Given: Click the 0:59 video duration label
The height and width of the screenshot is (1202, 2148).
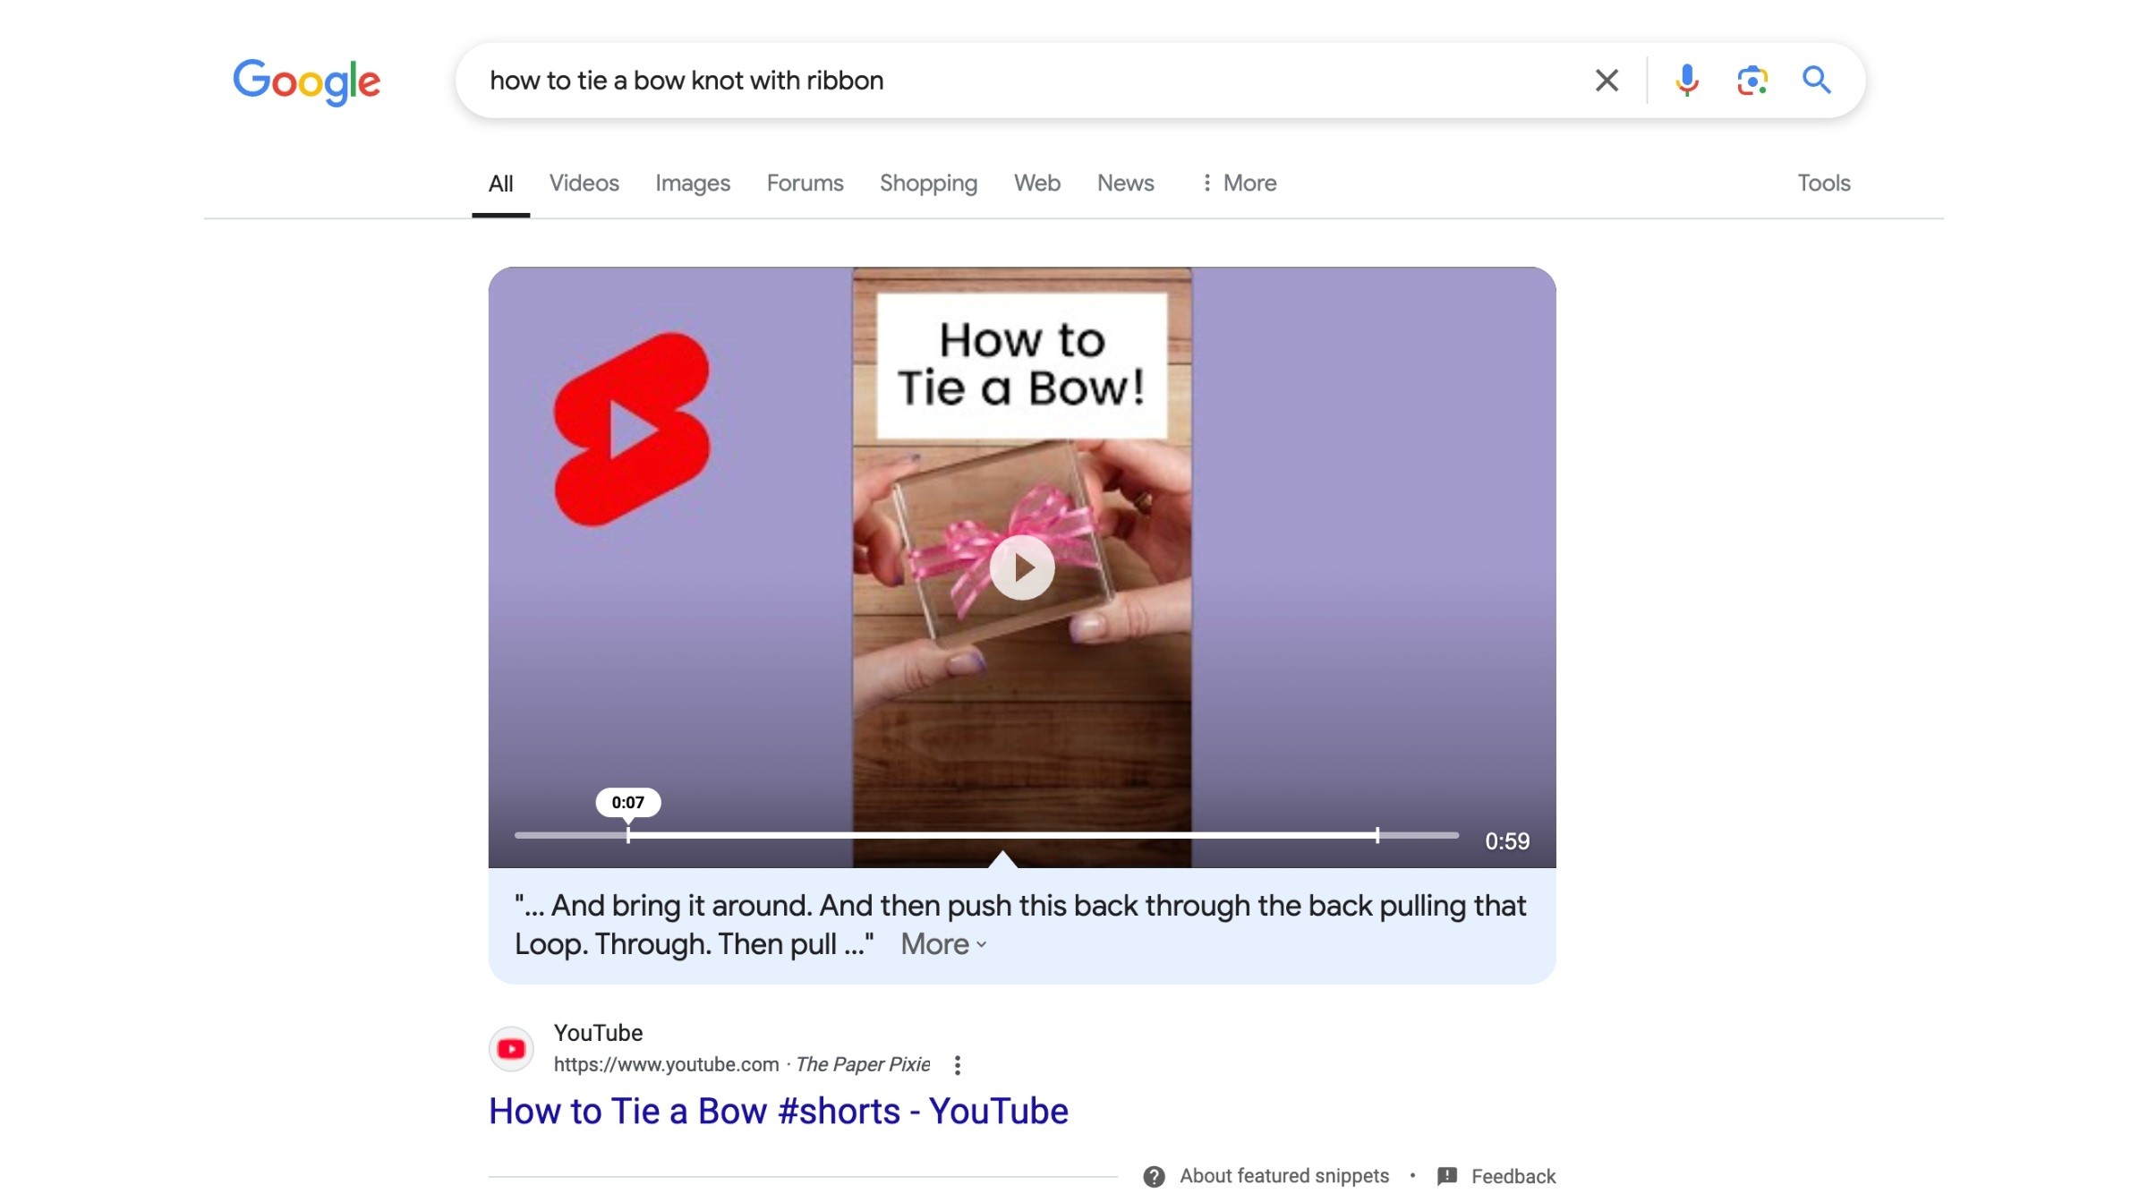Looking at the screenshot, I should [x=1507, y=841].
